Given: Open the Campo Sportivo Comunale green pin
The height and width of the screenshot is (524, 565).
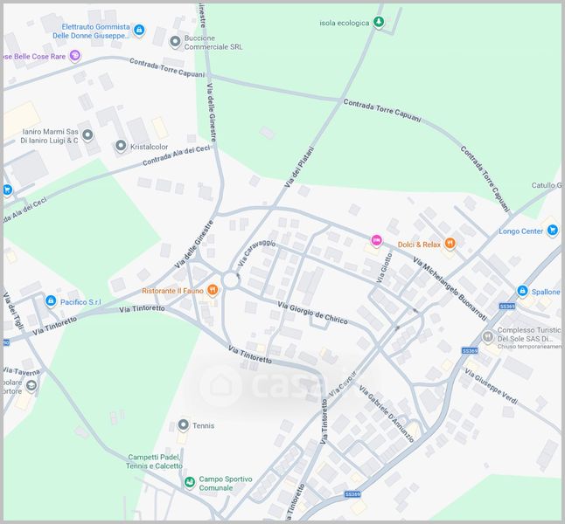Looking at the screenshot, I should 190,482.
